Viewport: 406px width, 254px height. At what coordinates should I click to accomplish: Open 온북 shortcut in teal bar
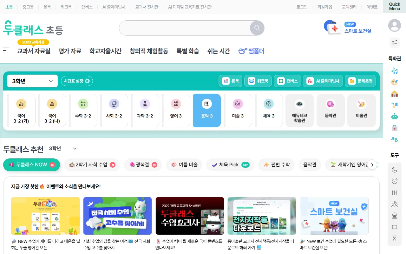coord(231,81)
